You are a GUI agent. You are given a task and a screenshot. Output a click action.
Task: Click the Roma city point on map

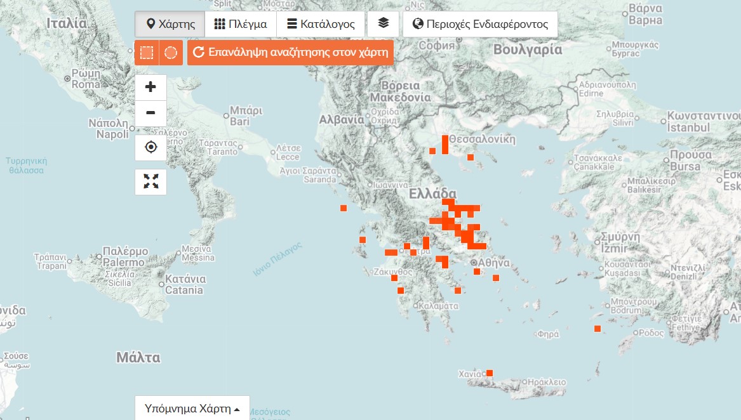tap(68, 79)
